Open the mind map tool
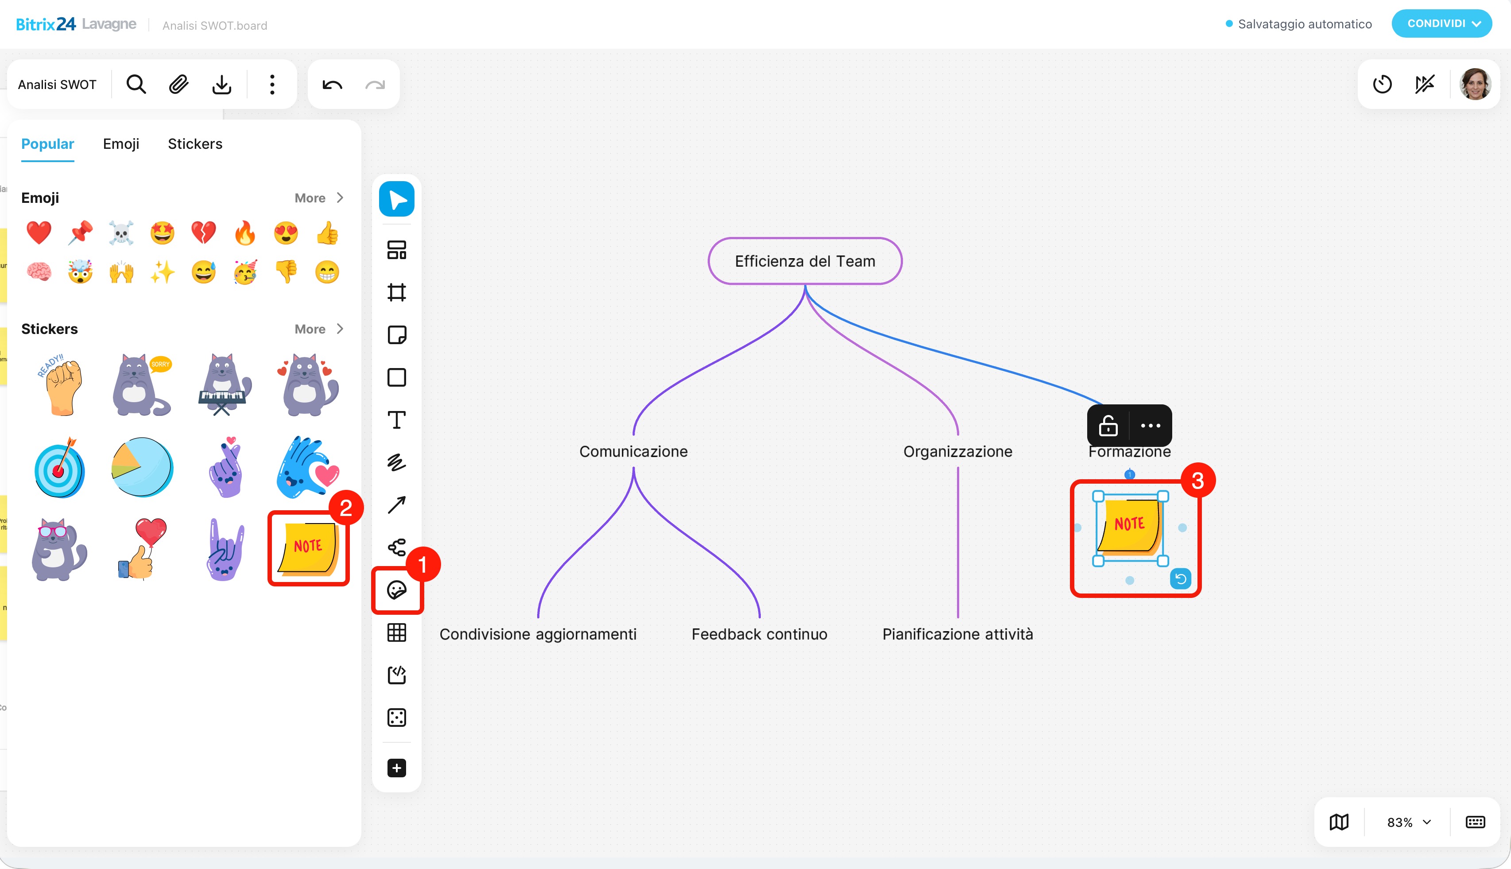1511x869 pixels. [x=396, y=547]
